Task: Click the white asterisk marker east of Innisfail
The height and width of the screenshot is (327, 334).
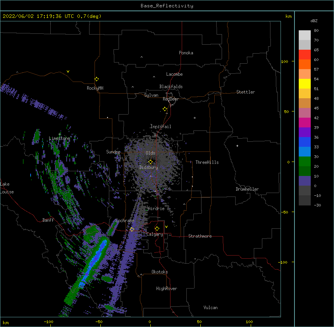Action: 195,118
